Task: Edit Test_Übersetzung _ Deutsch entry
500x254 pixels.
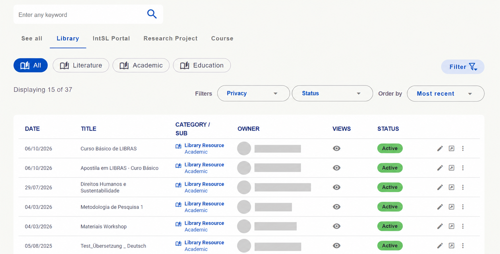Action: 440,245
